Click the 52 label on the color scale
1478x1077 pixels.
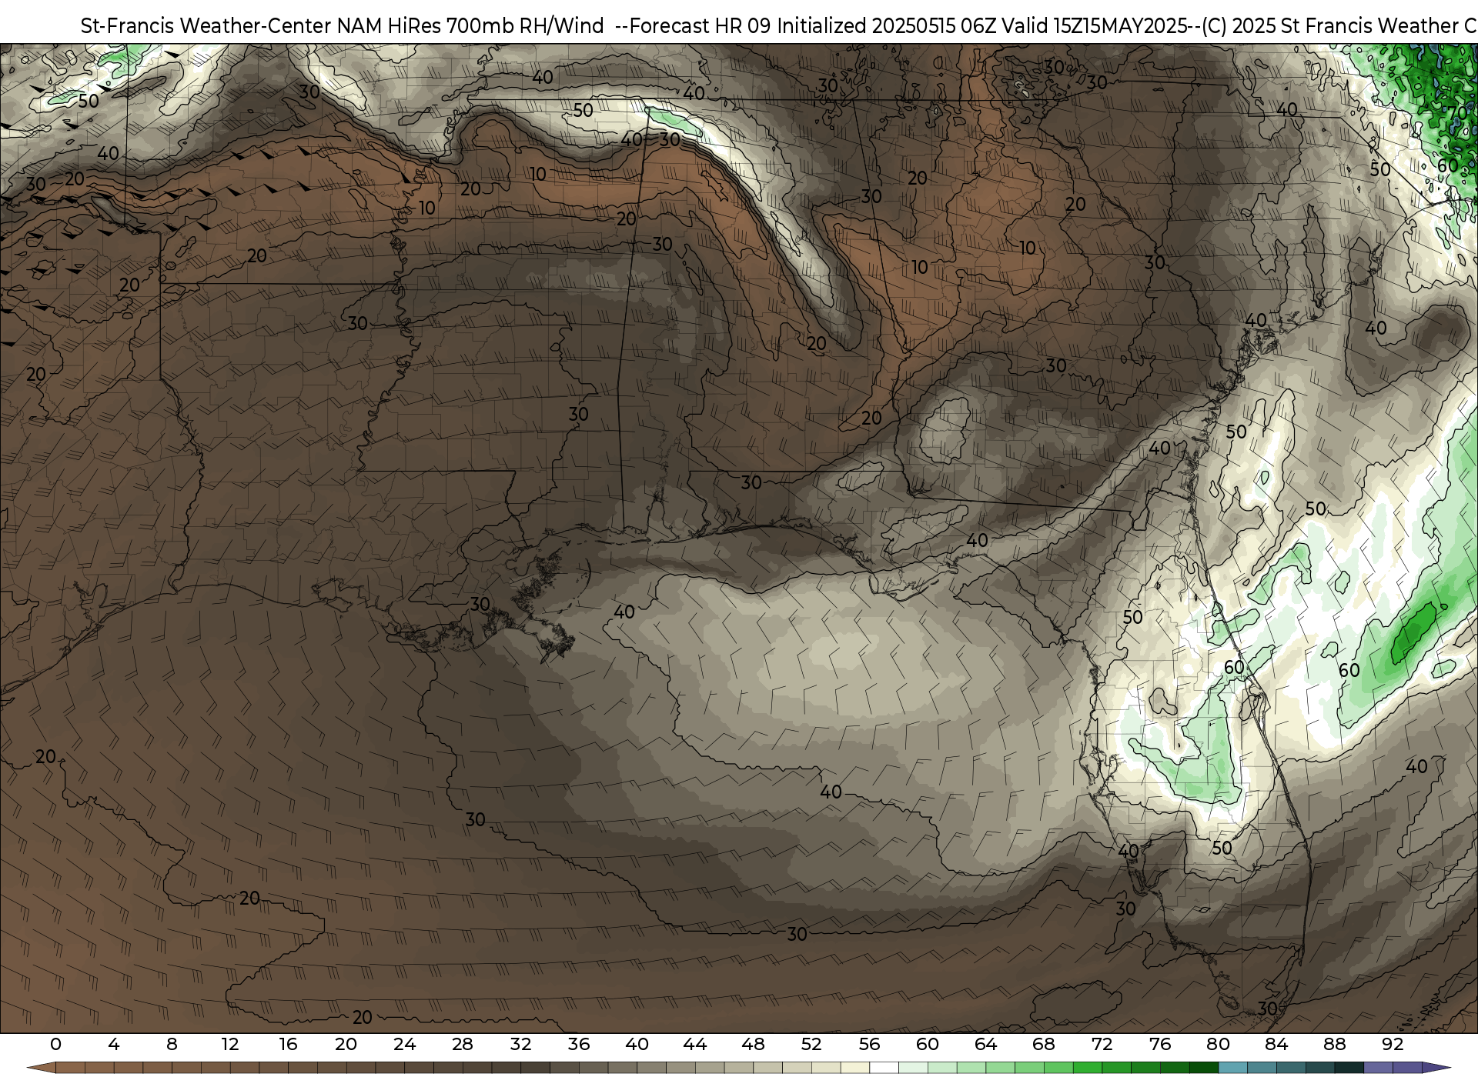(x=811, y=1044)
